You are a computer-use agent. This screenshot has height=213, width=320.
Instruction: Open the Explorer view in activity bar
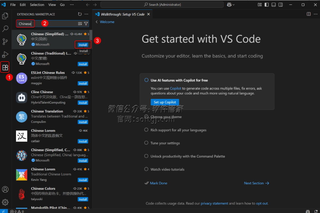pos(5,16)
